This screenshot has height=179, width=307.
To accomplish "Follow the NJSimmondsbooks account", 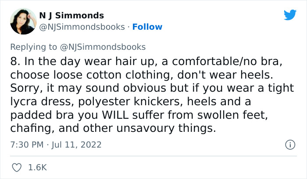I will tap(147, 27).
